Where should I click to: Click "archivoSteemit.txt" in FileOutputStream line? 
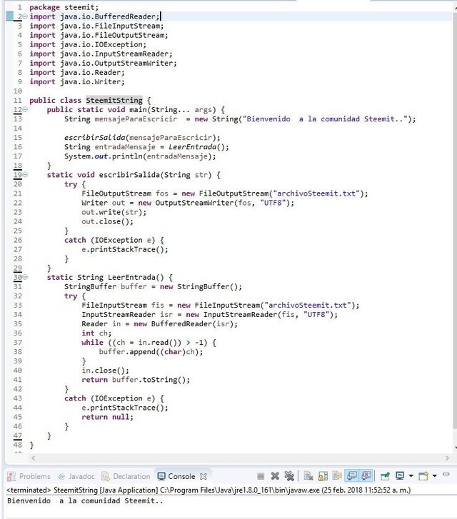click(x=316, y=193)
